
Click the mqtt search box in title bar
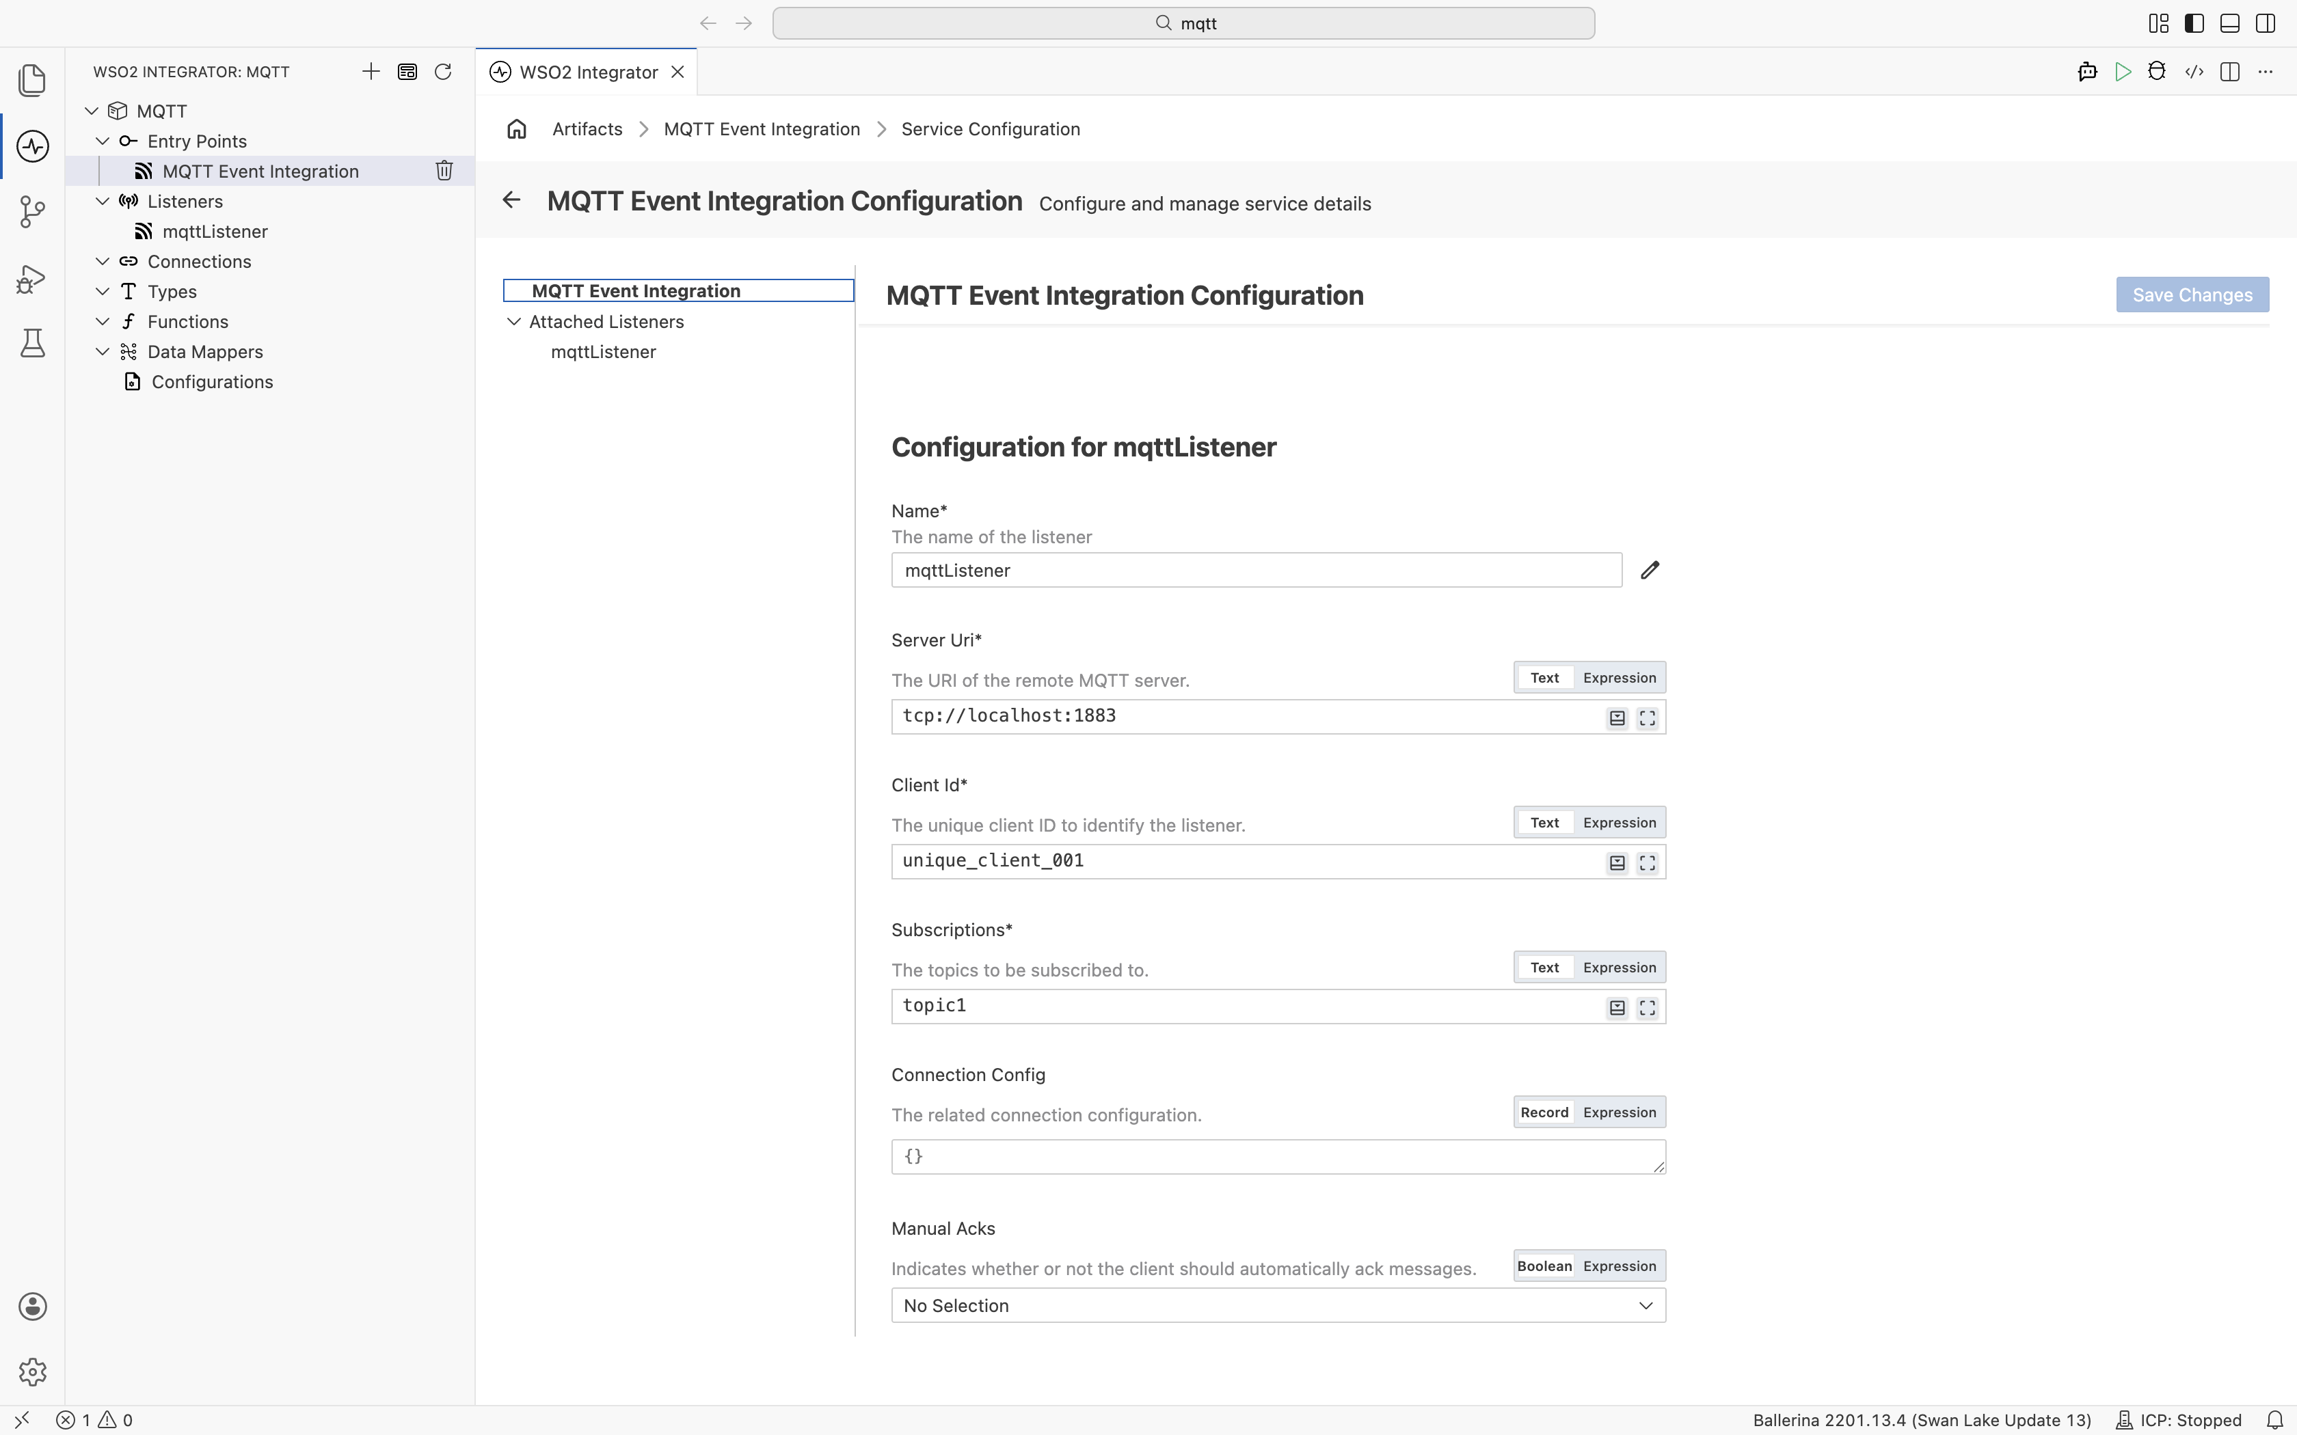click(1183, 23)
